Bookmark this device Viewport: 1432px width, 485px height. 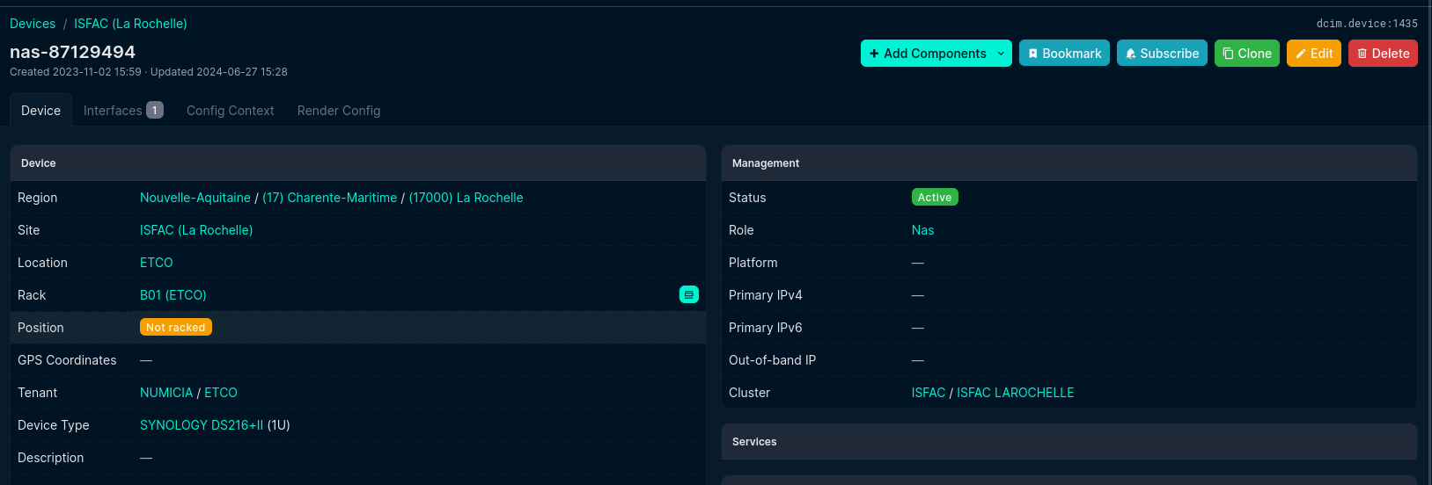tap(1064, 54)
